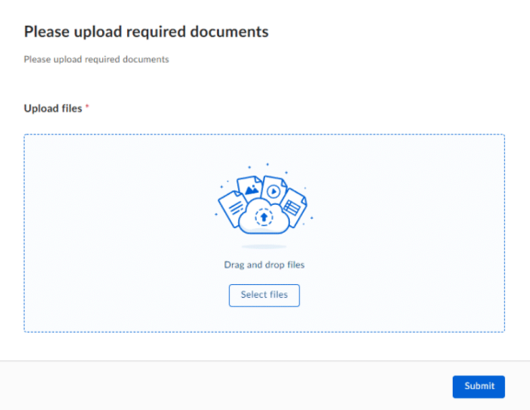Click the red required asterisk
Screen dimensions: 530x410
click(87, 107)
